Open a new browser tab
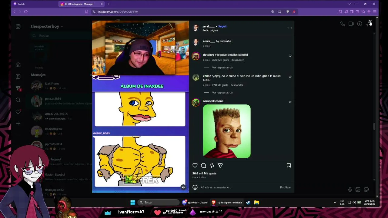 pyautogui.click(x=109, y=4)
